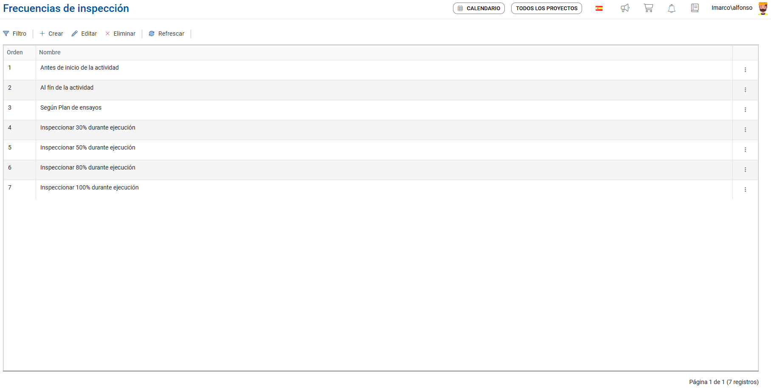The image size is (771, 390).
Task: Select the 'Al fin de la actividad' row
Action: [67, 88]
